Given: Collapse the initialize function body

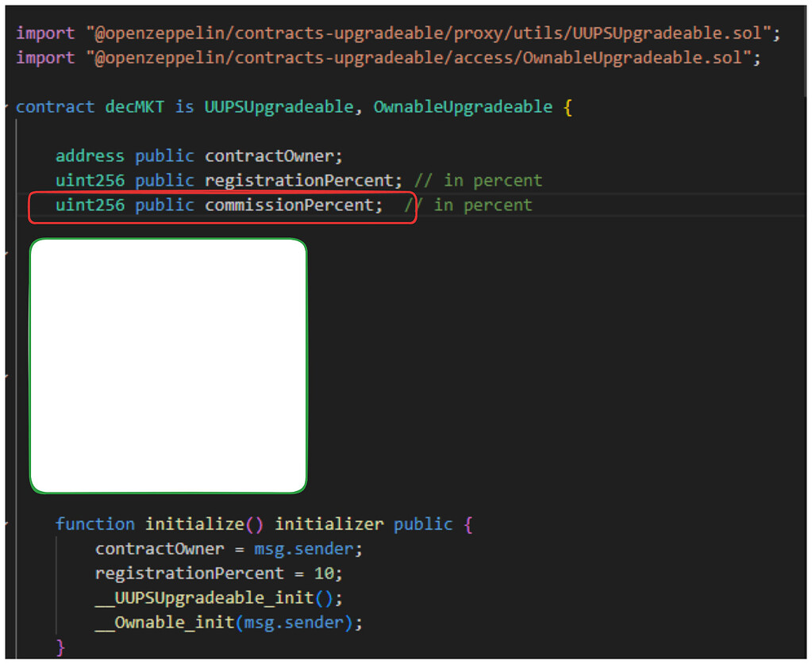Looking at the screenshot, I should (7, 524).
